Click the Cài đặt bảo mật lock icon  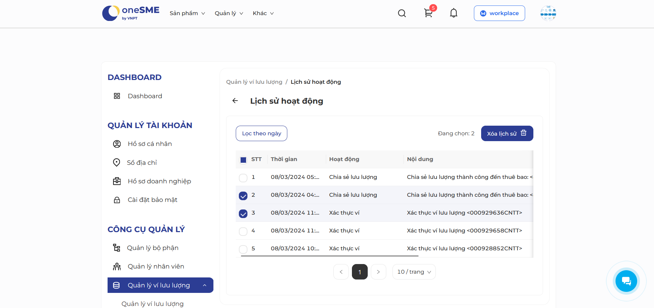click(x=117, y=200)
